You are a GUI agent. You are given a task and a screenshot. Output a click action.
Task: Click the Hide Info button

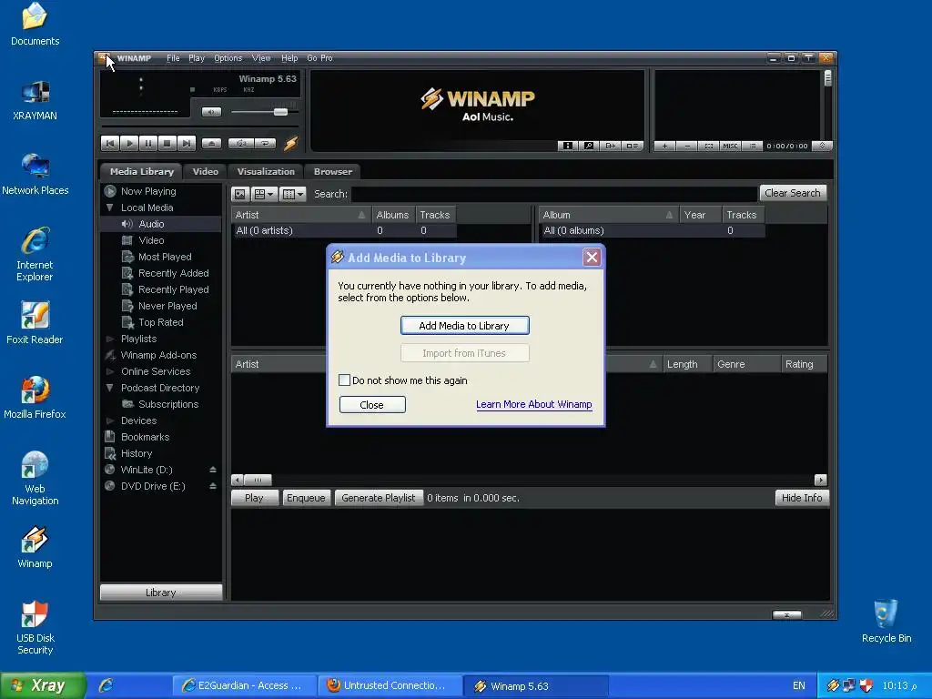[802, 498]
